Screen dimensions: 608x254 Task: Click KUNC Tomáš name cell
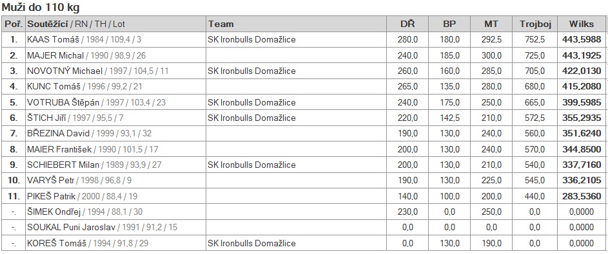pyautogui.click(x=115, y=87)
